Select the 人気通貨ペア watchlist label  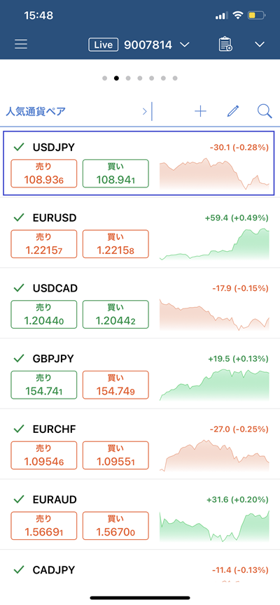tap(36, 111)
